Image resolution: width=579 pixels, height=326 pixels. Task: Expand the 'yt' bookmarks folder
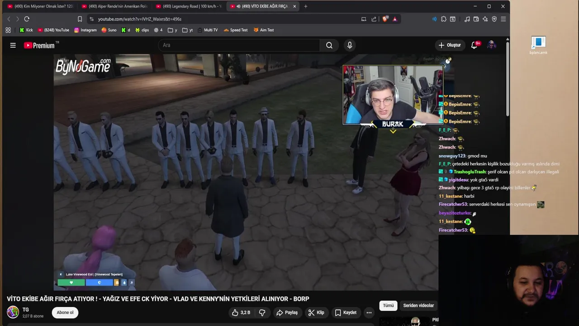188,30
